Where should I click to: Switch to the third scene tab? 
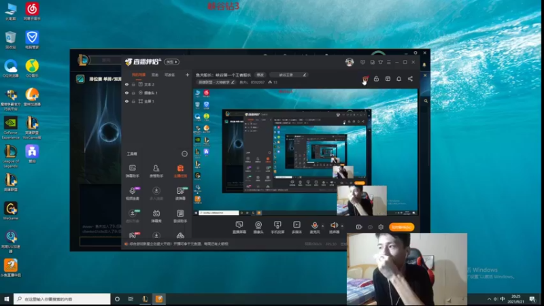[169, 75]
